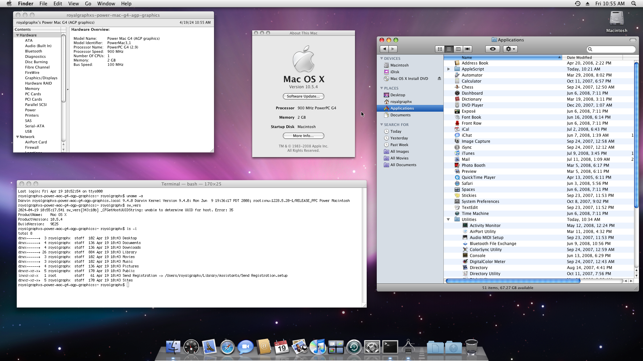This screenshot has width=643, height=361.
Task: Open iChat bubble icon in Dock
Action: click(245, 347)
